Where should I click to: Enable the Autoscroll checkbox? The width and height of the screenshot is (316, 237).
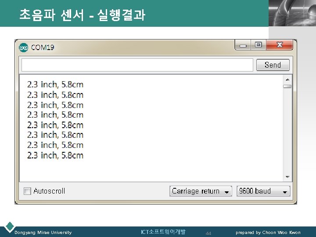[x=27, y=191]
